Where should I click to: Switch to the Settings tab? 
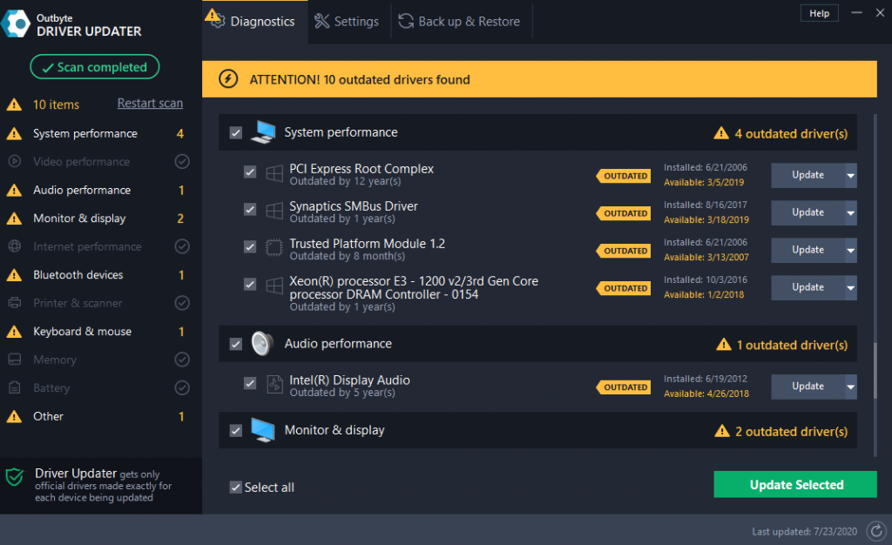pyautogui.click(x=346, y=22)
